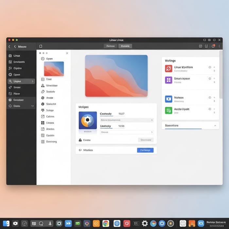This screenshot has height=229, width=229.
Task: Toggle the circle option for Sirtatu Apeun
Action: [210, 79]
